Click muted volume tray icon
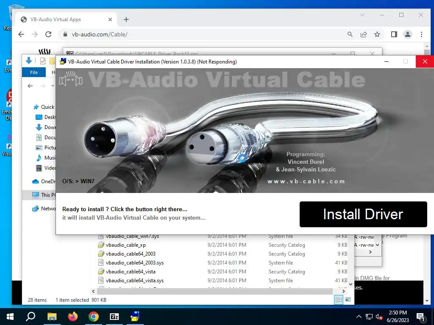 pyautogui.click(x=379, y=317)
